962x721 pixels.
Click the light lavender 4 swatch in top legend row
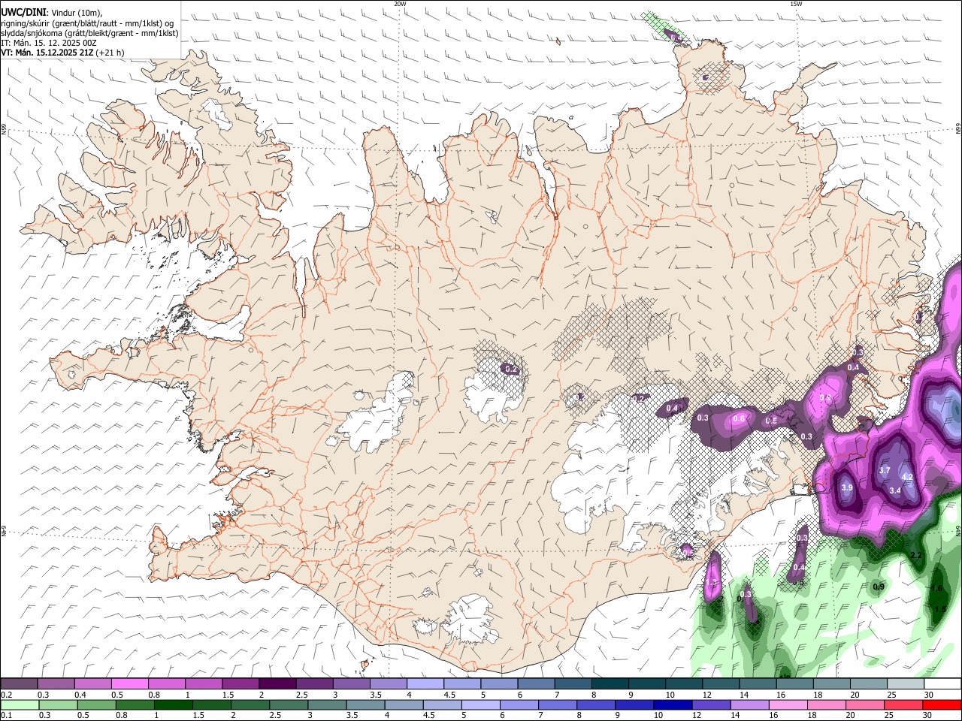click(424, 684)
